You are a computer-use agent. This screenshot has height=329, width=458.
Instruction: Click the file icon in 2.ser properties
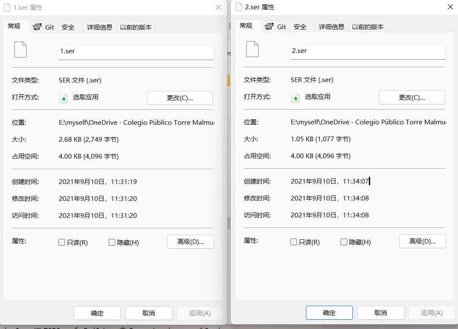point(252,49)
